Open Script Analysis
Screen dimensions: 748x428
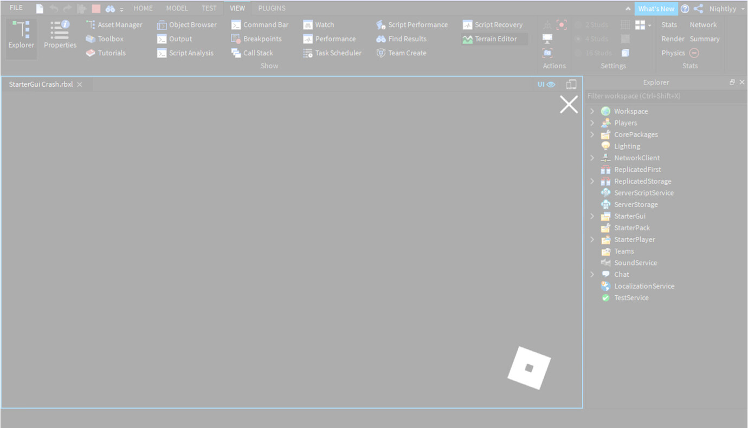click(185, 53)
